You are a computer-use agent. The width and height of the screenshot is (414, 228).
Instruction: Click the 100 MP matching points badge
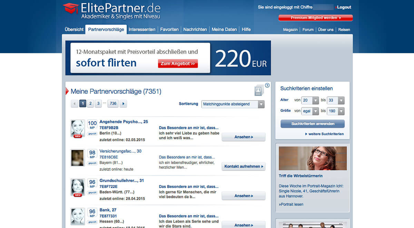pos(92,125)
